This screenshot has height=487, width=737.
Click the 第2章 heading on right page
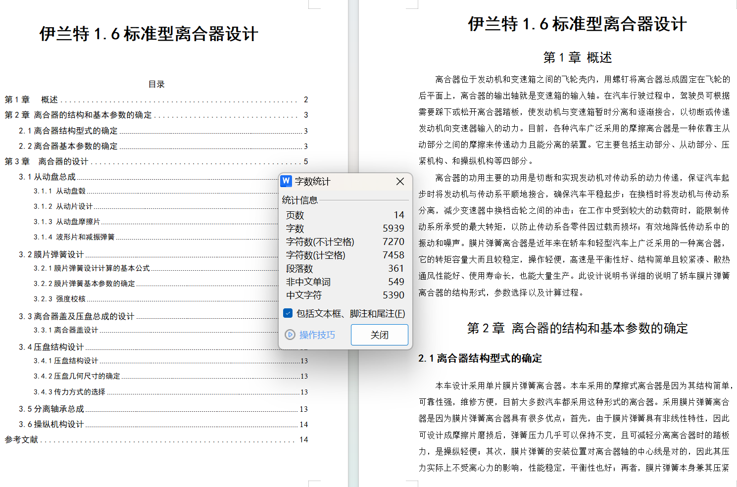tap(577, 328)
